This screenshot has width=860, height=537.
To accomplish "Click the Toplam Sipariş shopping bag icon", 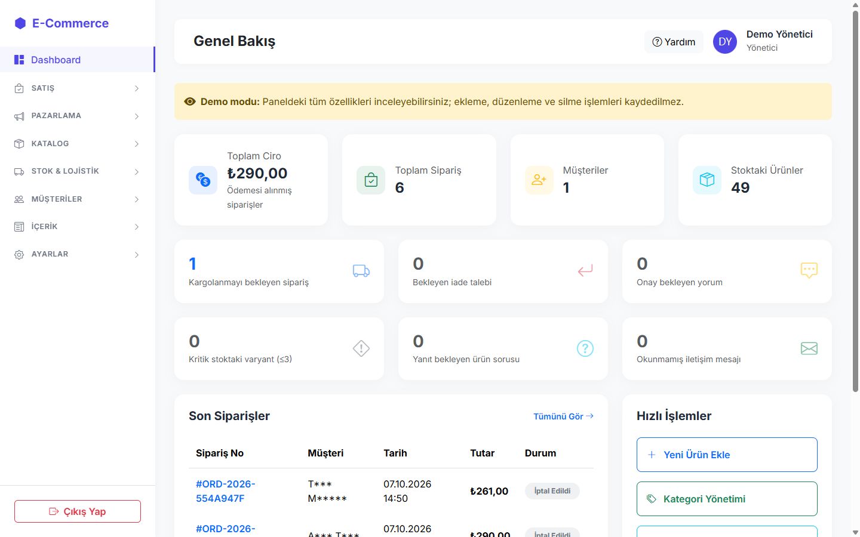I will pyautogui.click(x=371, y=180).
